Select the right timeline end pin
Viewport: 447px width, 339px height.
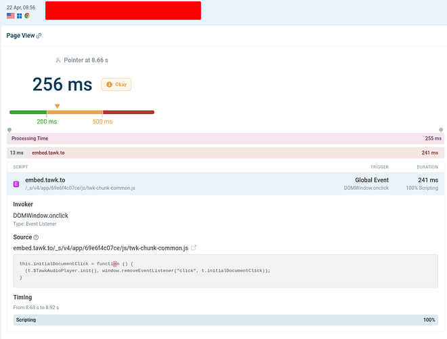tap(441, 129)
